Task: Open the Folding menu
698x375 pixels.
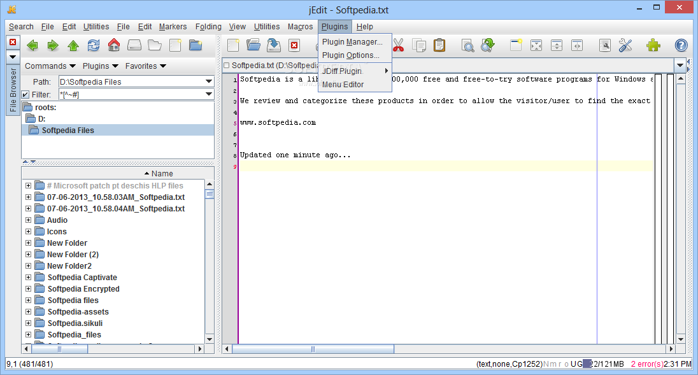Action: click(x=208, y=27)
